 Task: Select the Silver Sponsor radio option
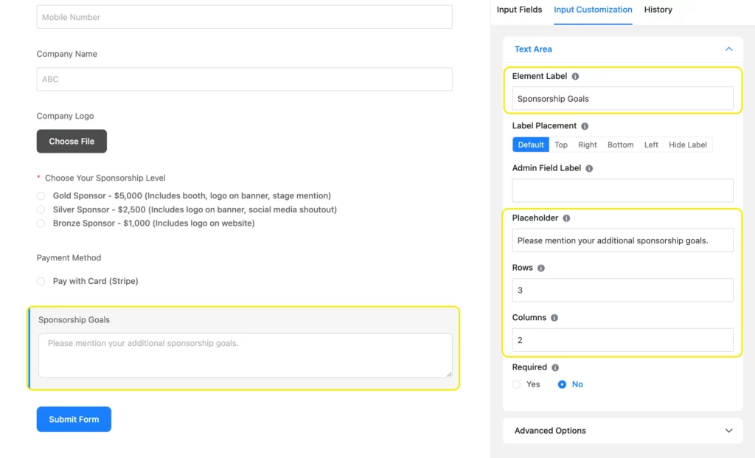pos(41,209)
